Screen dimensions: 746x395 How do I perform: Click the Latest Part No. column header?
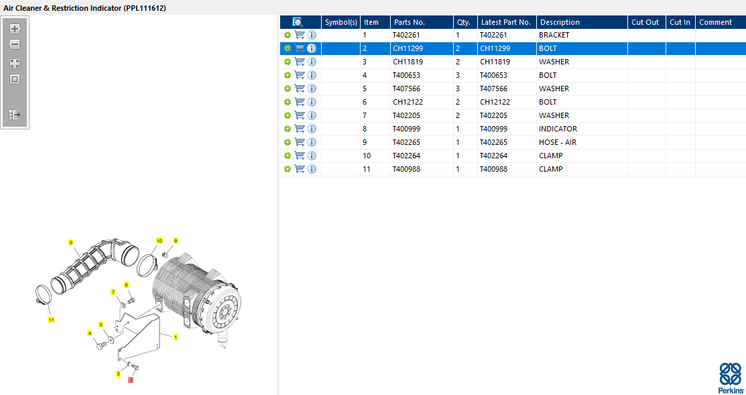pyautogui.click(x=506, y=22)
